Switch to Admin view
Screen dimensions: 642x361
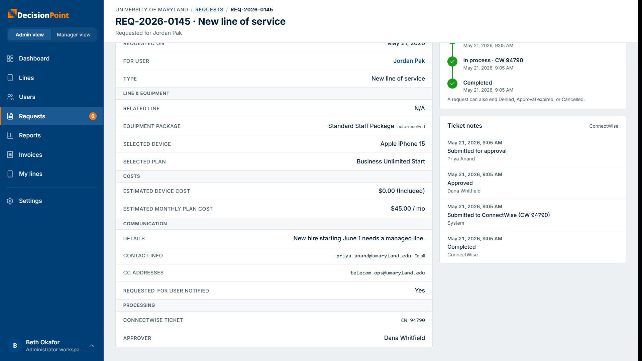click(29, 35)
